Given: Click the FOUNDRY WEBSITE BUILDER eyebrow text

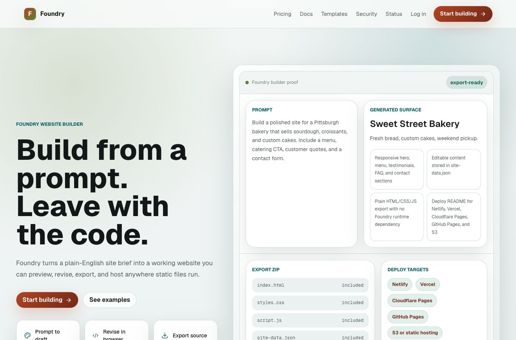Looking at the screenshot, I should tap(50, 124).
